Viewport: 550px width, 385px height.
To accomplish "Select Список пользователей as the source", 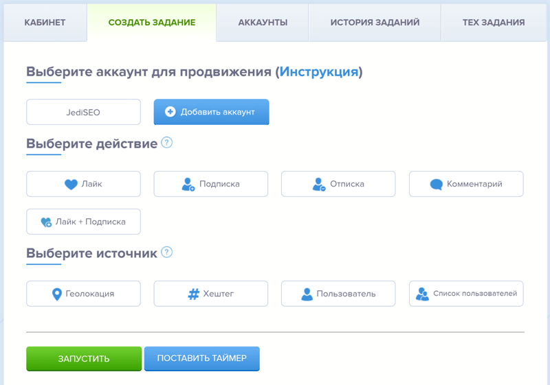I will [466, 294].
